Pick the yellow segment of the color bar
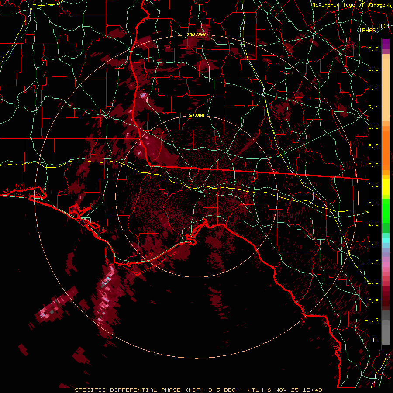The image size is (393, 393). pos(386,187)
